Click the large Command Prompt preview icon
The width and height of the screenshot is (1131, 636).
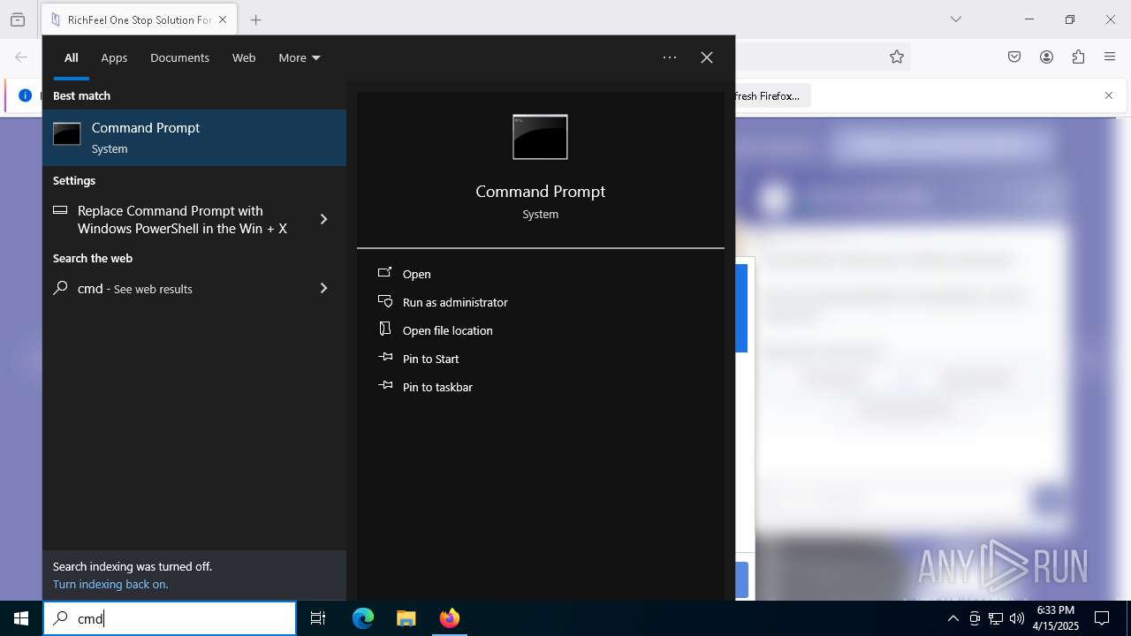click(540, 137)
